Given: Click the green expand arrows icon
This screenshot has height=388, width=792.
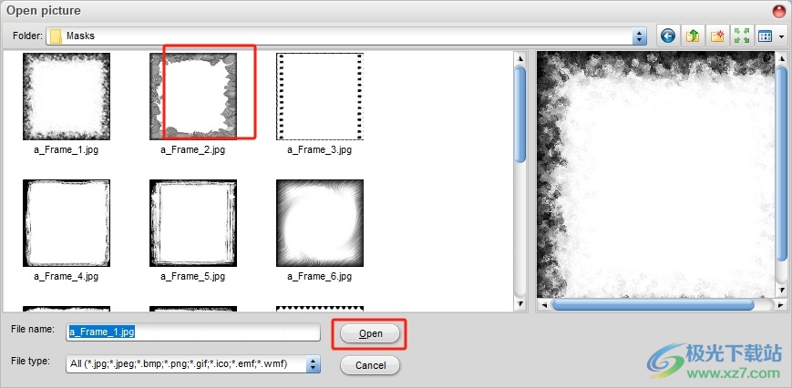Looking at the screenshot, I should 742,36.
